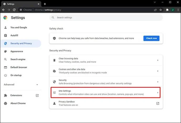
Task: Click the Site Settings sliders icon
Action: 54,92
